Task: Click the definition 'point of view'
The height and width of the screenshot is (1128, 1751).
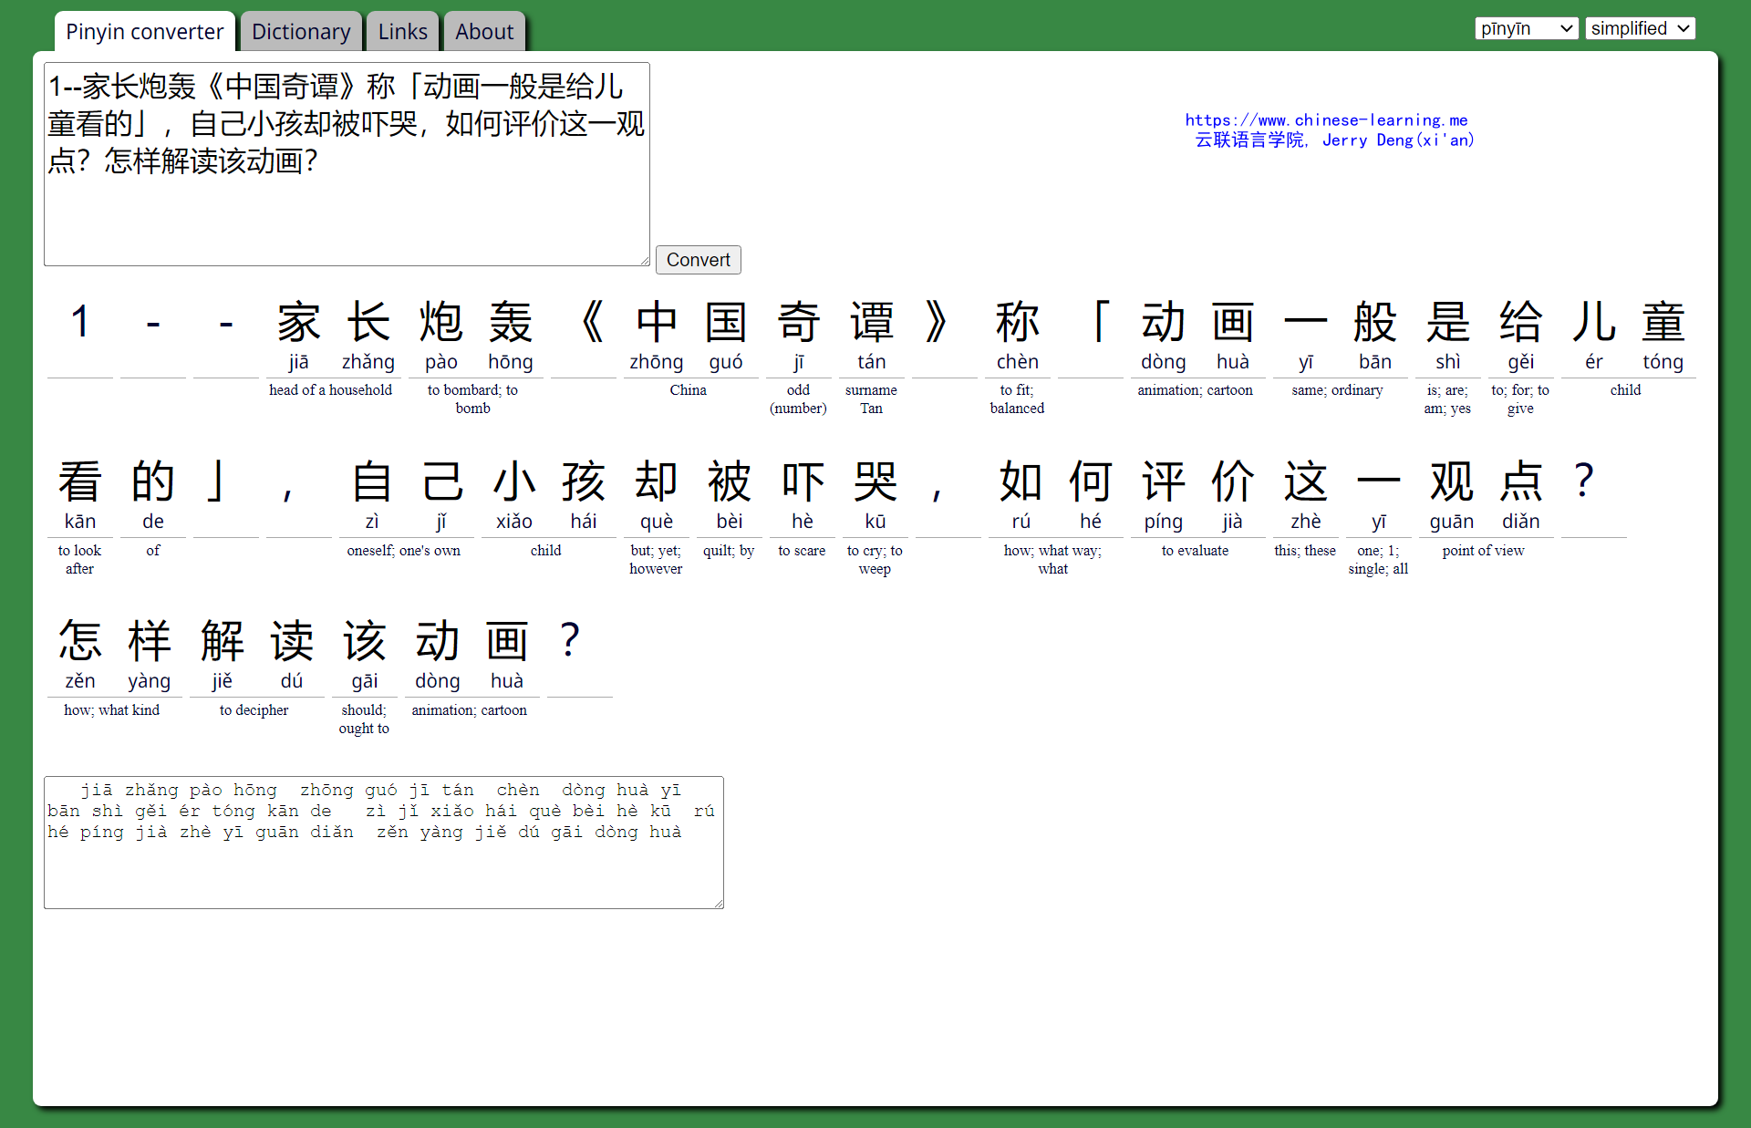Action: (x=1483, y=551)
